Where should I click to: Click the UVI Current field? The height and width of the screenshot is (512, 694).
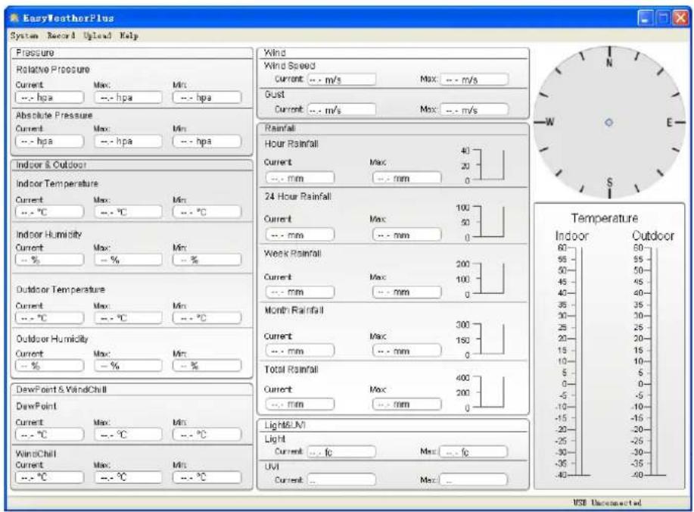click(x=341, y=479)
